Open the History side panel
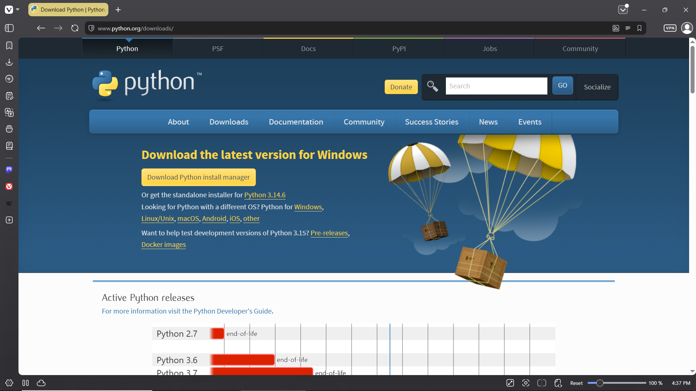Image resolution: width=696 pixels, height=391 pixels. (x=9, y=79)
